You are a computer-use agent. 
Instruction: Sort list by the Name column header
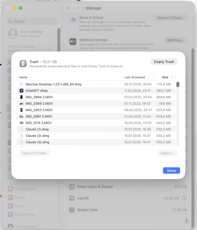pyautogui.click(x=23, y=77)
